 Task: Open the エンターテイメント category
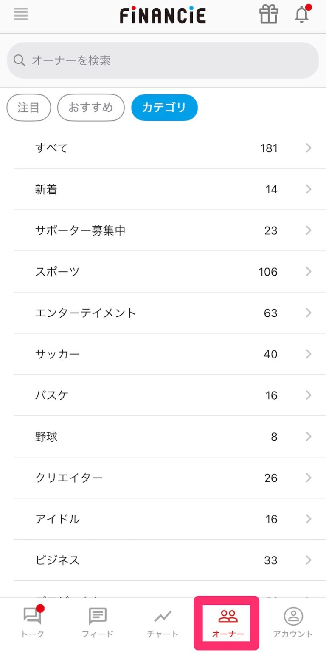pyautogui.click(x=163, y=313)
